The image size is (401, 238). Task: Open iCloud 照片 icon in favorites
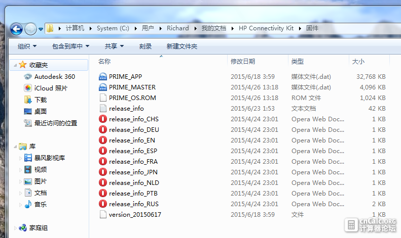(27, 88)
